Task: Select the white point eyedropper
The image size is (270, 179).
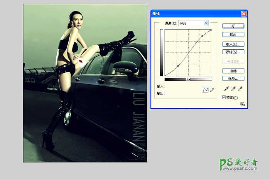Action: tap(240, 89)
